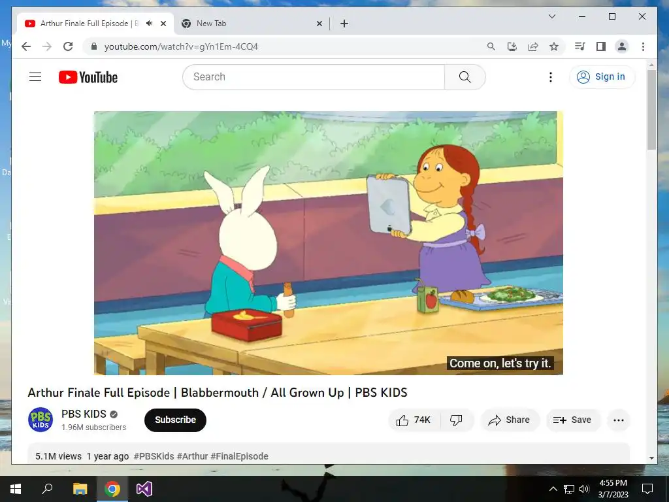This screenshot has width=669, height=502.
Task: Bookmark this page with star
Action: [x=554, y=46]
